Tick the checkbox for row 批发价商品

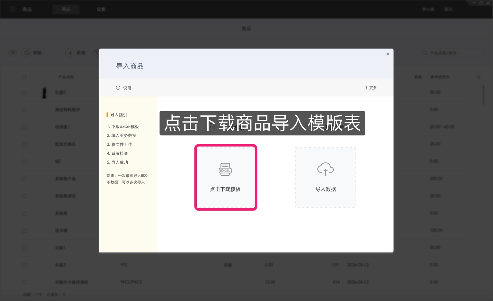click(x=24, y=144)
